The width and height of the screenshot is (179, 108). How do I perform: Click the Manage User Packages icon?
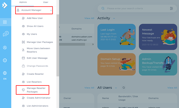pos(23,42)
